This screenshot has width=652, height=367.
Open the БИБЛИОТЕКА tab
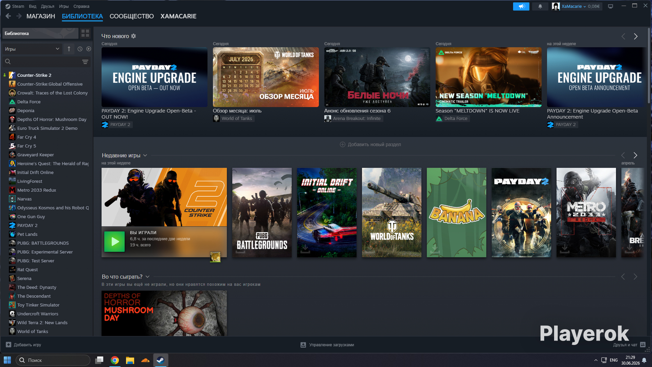point(83,16)
